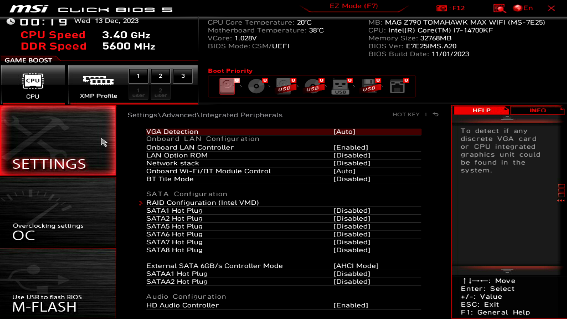This screenshot has width=567, height=319.
Task: Open Overclocking settings via the OC gauge icon
Action: 58,213
